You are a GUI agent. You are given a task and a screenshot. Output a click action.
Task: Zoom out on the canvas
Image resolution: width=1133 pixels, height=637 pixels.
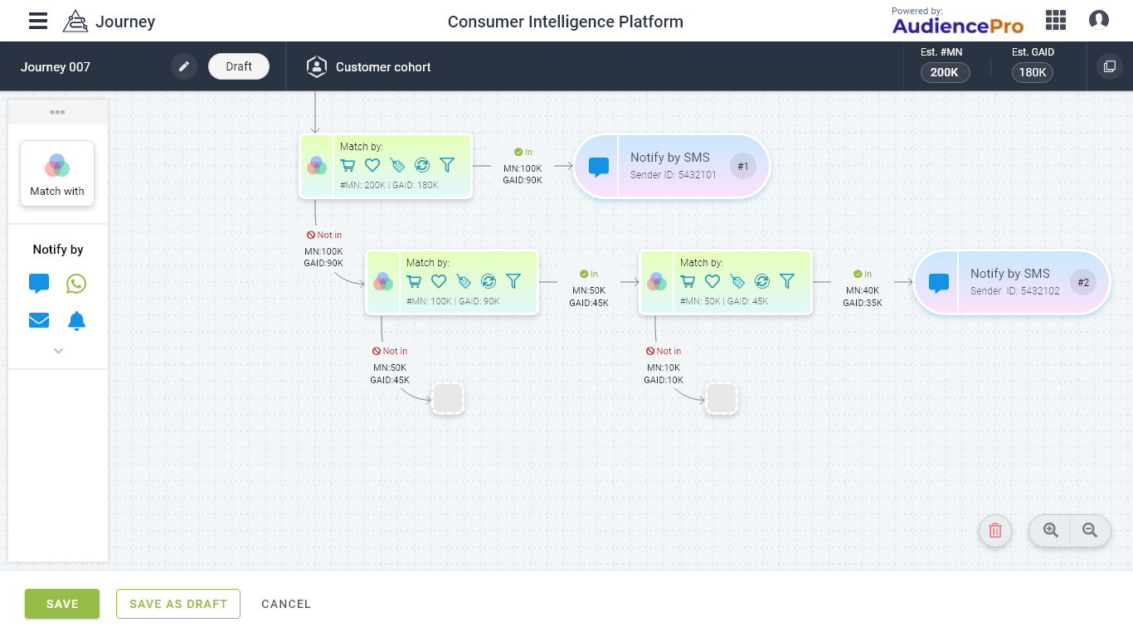[1090, 531]
